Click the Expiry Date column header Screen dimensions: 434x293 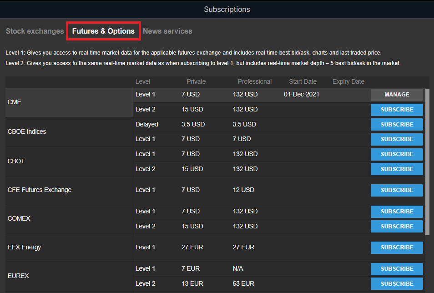(348, 82)
